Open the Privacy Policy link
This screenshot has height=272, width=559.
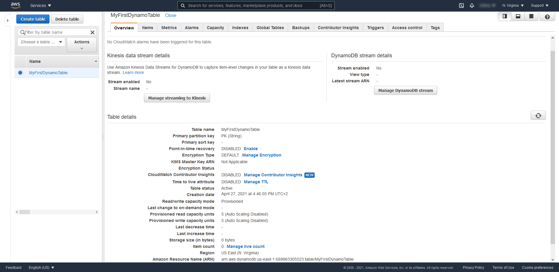[473, 268]
